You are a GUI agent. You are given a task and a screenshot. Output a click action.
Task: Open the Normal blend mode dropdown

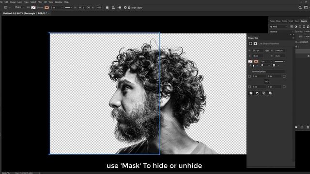(x=281, y=31)
